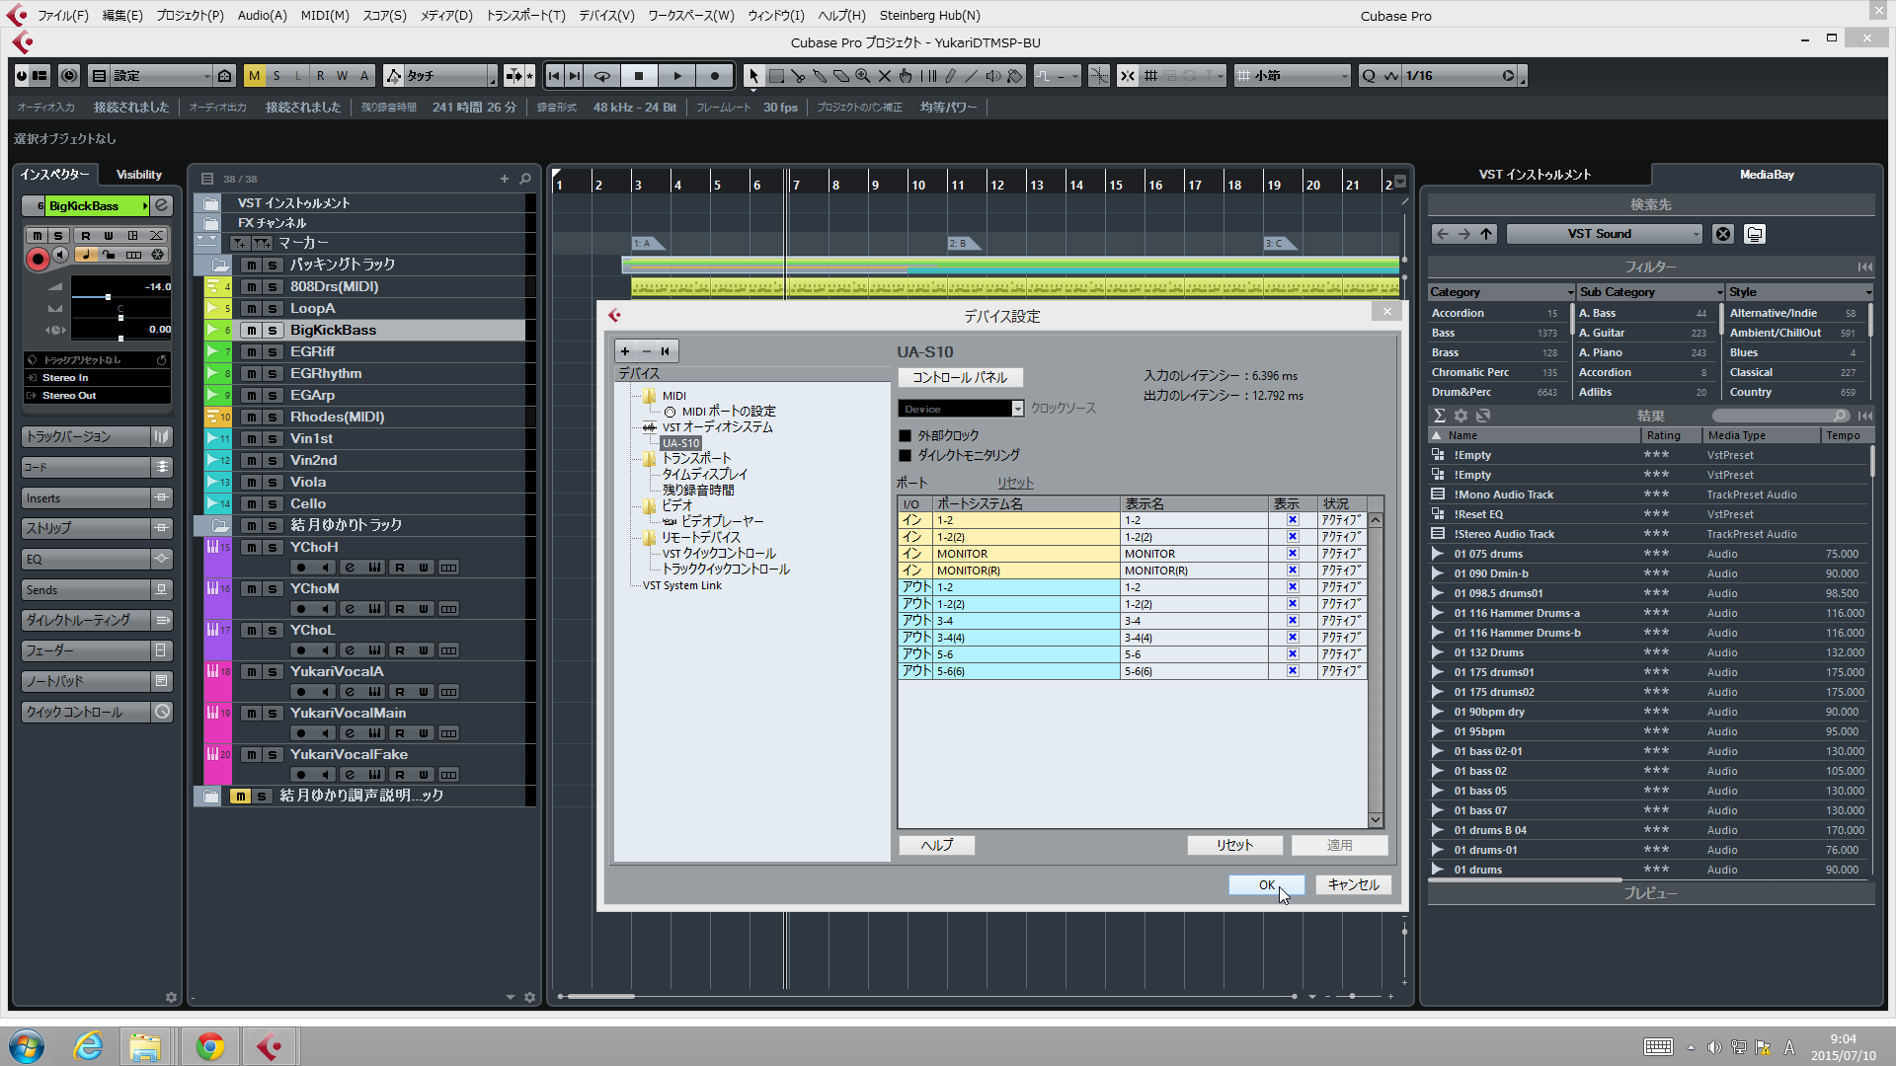
Task: Toggle global Solo S state button
Action: [276, 76]
